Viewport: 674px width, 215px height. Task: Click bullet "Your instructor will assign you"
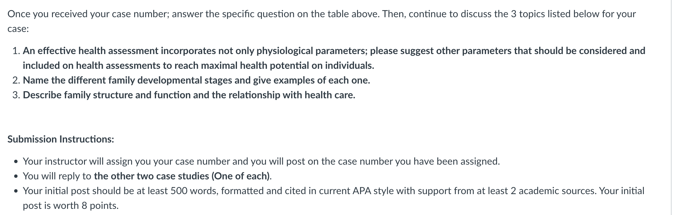(x=261, y=161)
